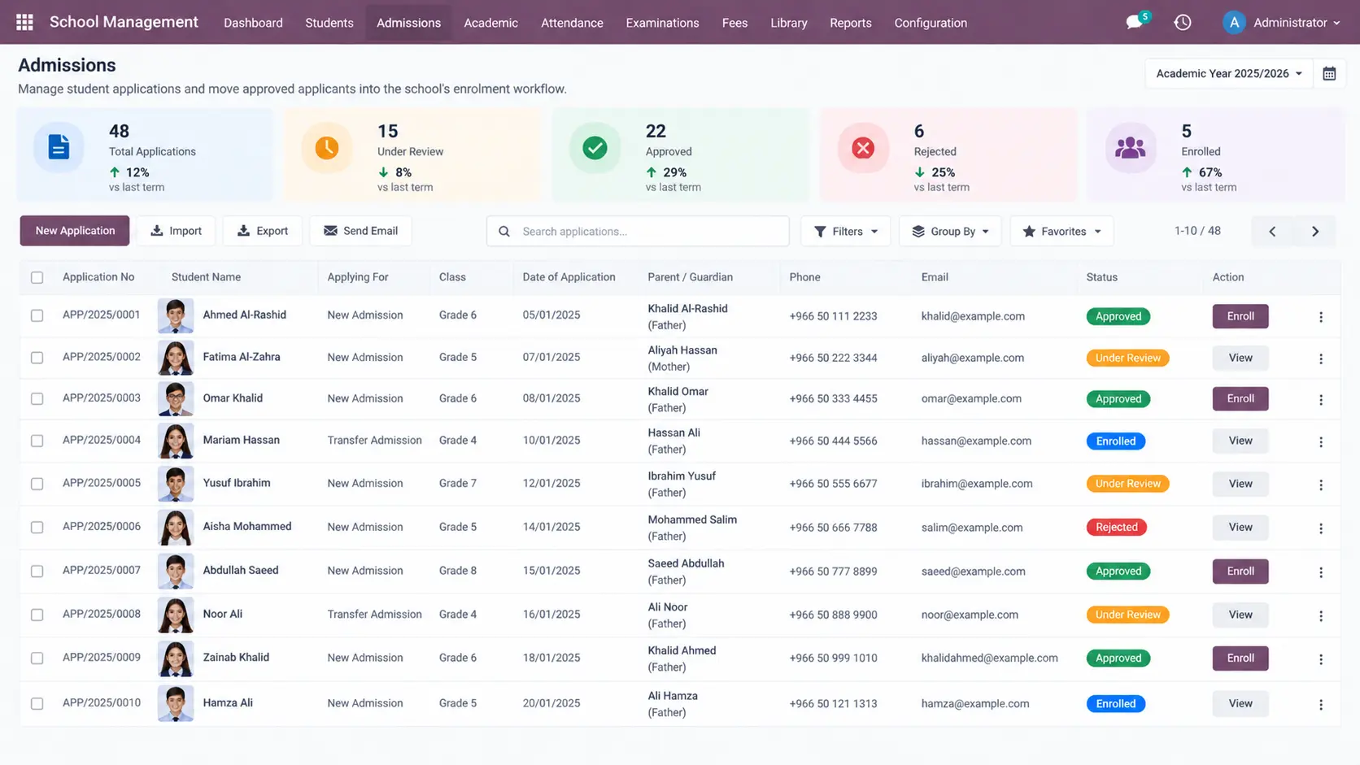Focus the Search applications field
This screenshot has height=765, width=1360.
tap(638, 232)
